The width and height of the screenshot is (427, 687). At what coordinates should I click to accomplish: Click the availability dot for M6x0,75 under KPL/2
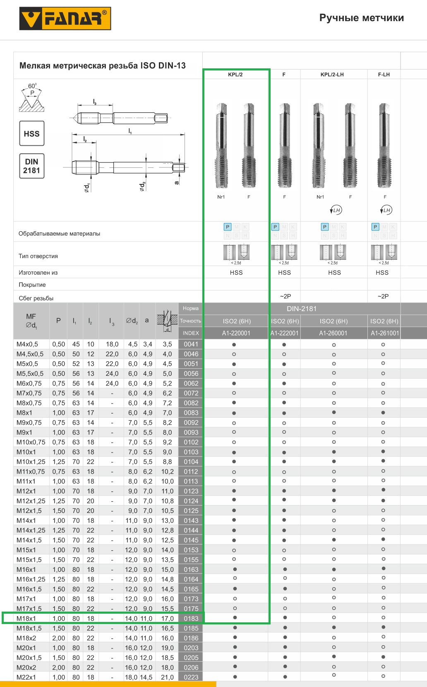[x=234, y=384]
